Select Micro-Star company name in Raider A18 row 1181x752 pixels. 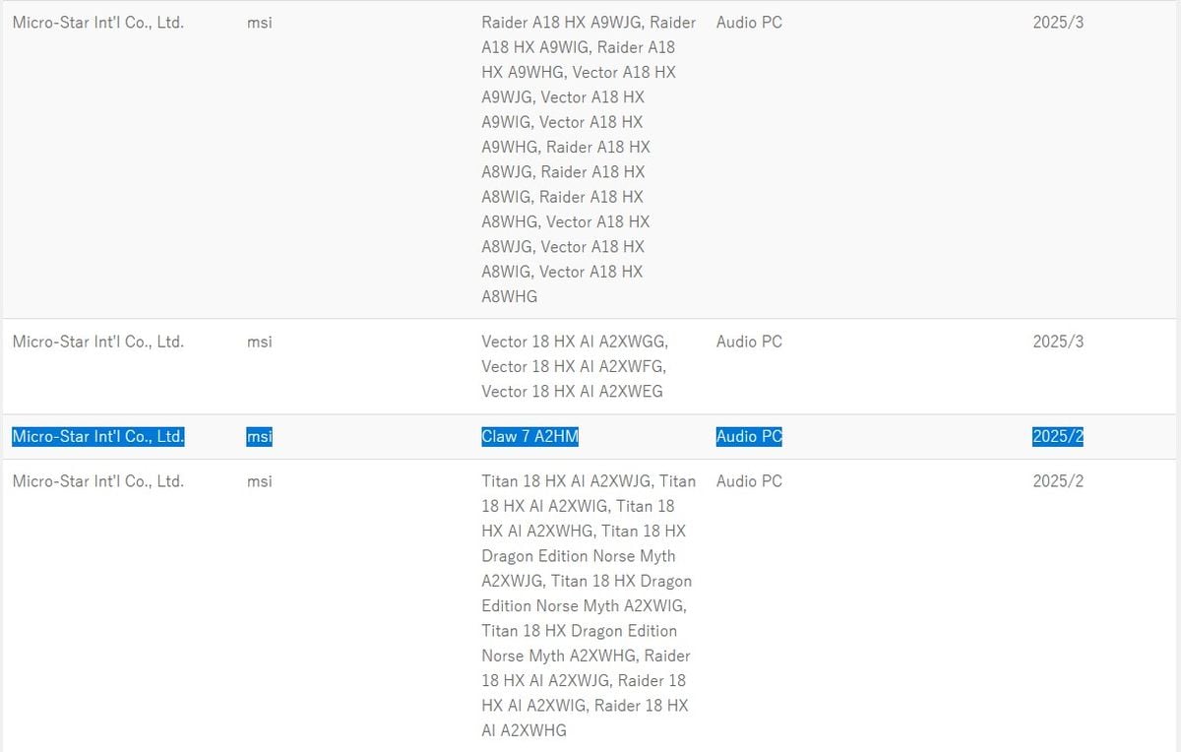pyautogui.click(x=97, y=22)
